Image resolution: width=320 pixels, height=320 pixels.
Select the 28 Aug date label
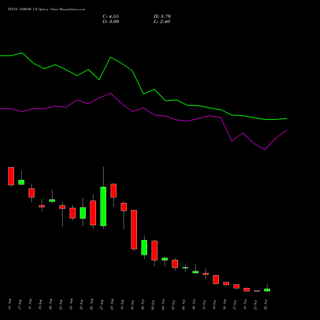(112, 304)
